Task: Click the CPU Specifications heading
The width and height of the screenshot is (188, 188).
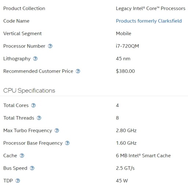Action: click(29, 91)
